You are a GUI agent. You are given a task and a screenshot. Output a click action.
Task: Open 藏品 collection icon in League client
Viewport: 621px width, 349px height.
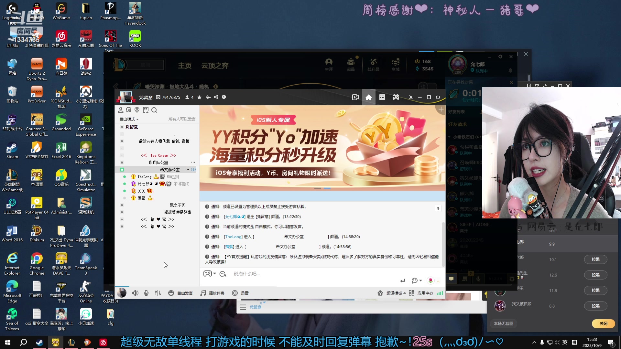(351, 64)
